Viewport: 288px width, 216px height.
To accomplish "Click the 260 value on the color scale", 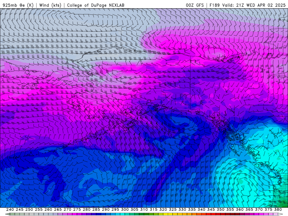I will [x=48, y=210].
